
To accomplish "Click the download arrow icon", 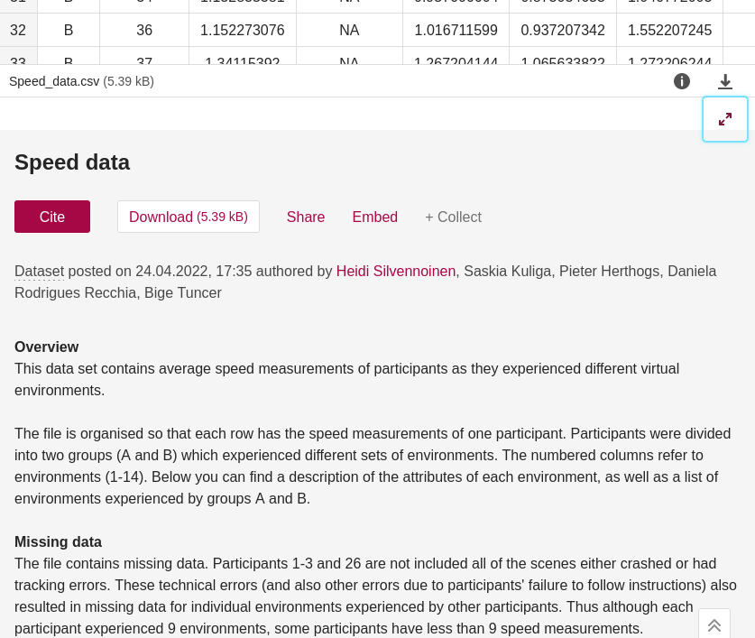I will 725,81.
